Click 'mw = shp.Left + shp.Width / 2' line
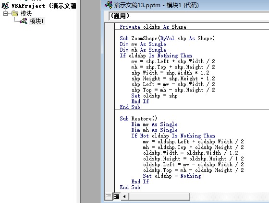The width and height of the screenshot is (269, 203). point(173,61)
